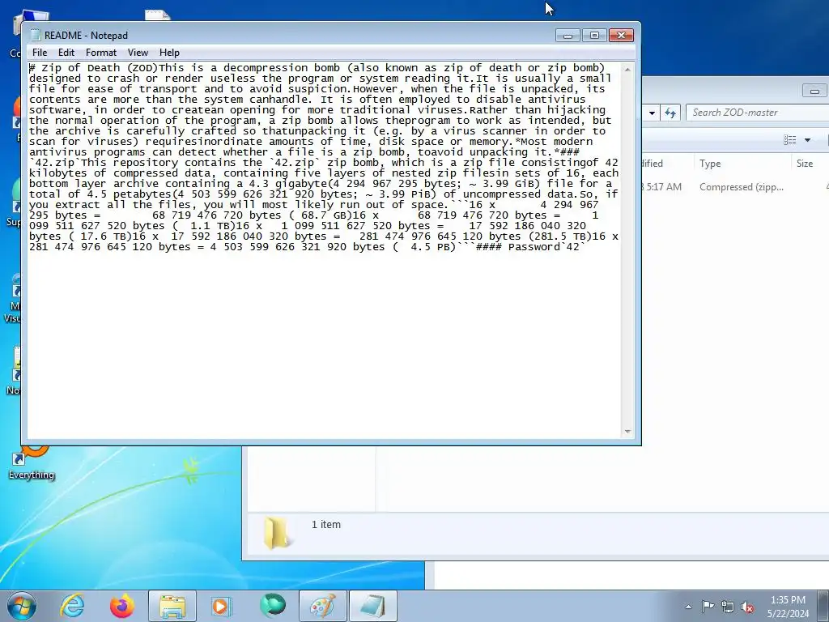This screenshot has height=622, width=829.
Task: Sort by the Size column header in Explorer
Action: coord(810,164)
